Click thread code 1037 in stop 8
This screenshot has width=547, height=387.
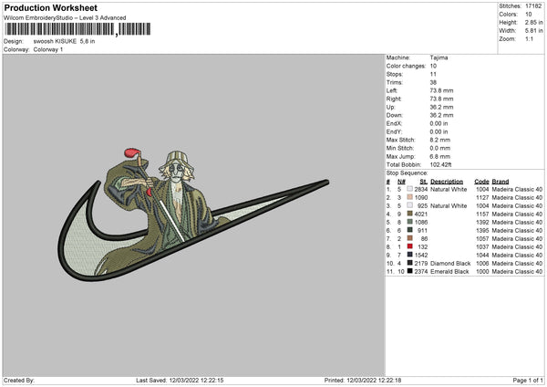click(x=482, y=247)
